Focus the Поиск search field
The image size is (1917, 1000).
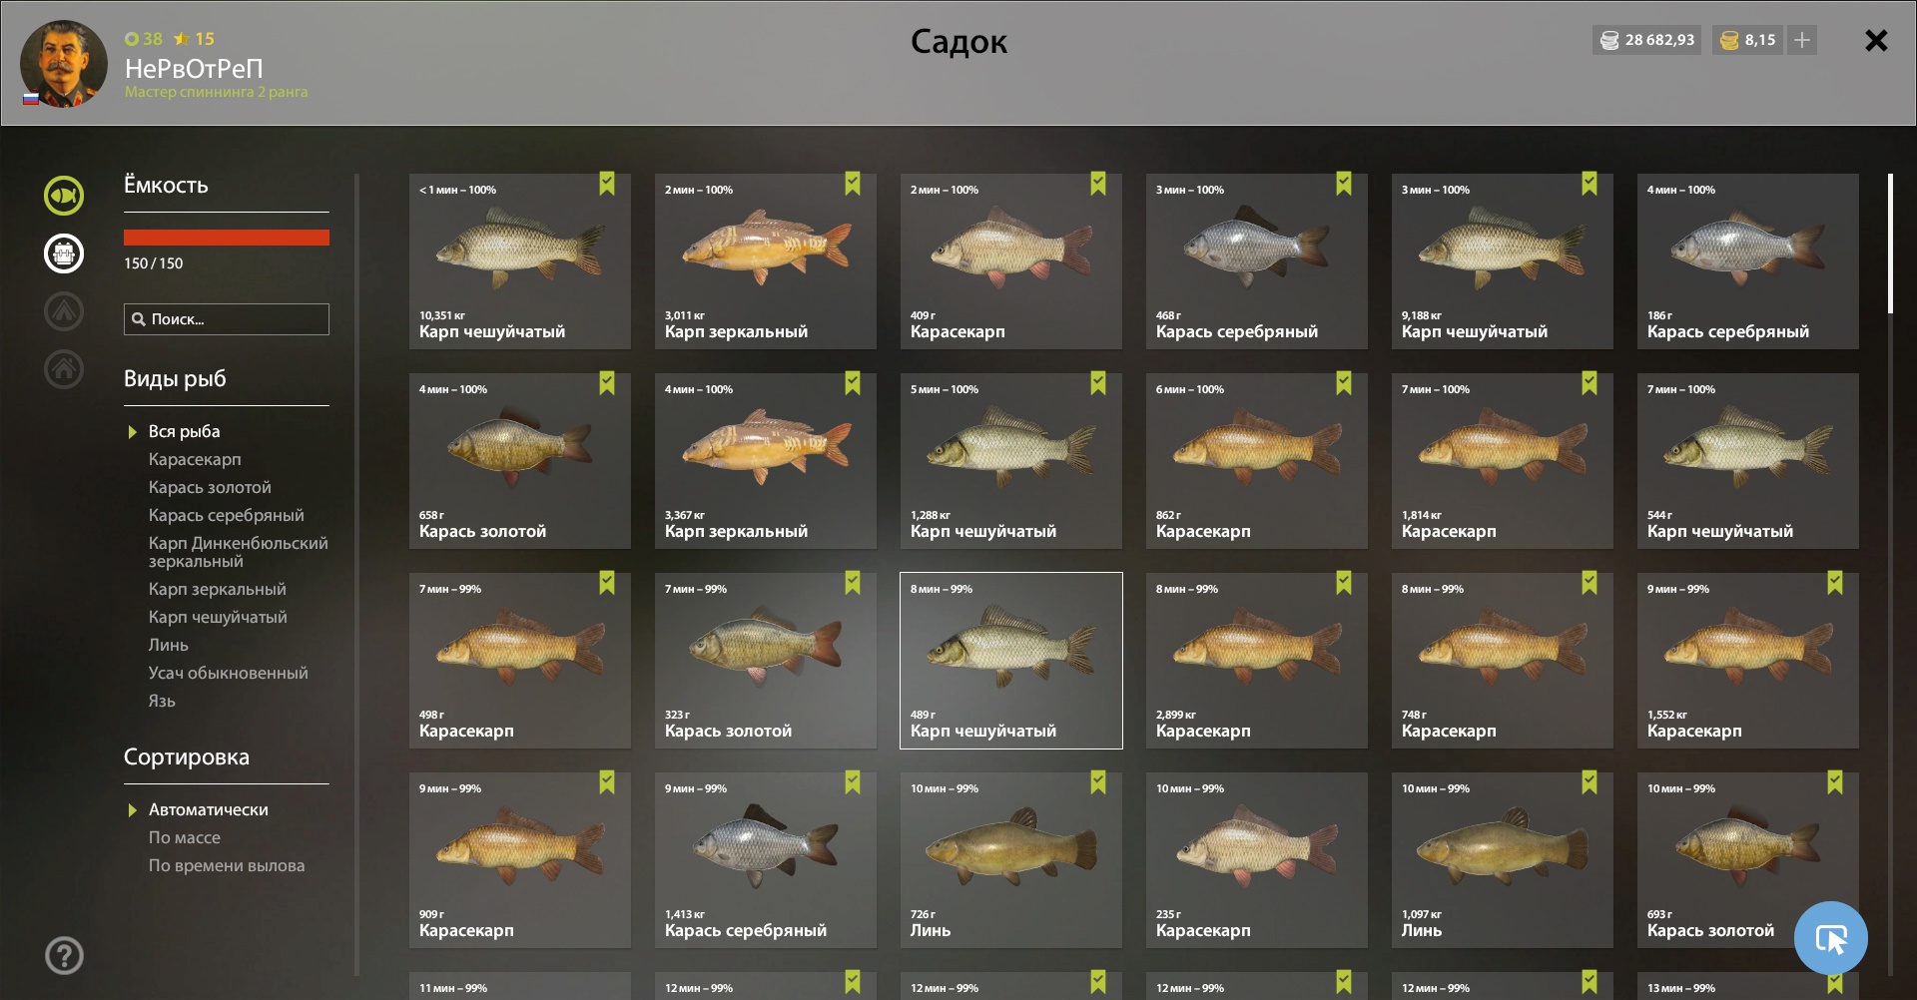coord(227,319)
